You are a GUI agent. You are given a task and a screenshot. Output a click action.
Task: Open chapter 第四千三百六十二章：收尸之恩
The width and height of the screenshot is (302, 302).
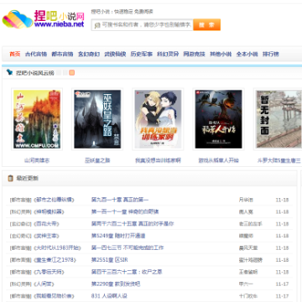pyautogui.click(x=127, y=272)
